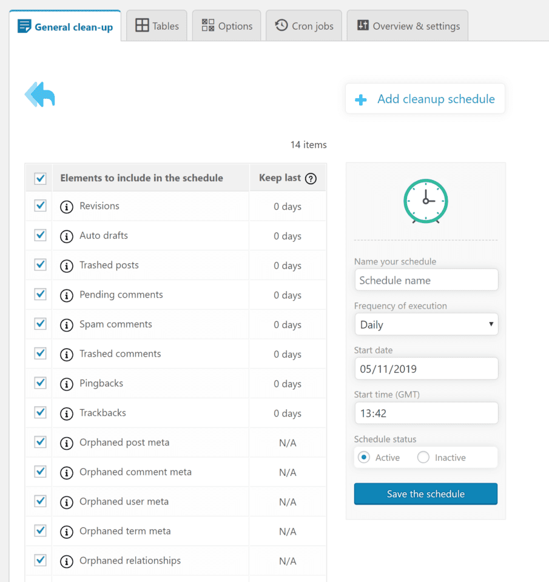Click the help icon beside Keep last
549x582 pixels.
click(x=311, y=178)
